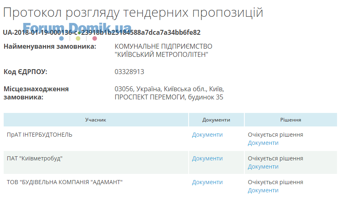Open Документи link for ПрАТ ІНТЕРБУДТОНЕЛЬ participant
344x205 pixels.
(x=207, y=135)
